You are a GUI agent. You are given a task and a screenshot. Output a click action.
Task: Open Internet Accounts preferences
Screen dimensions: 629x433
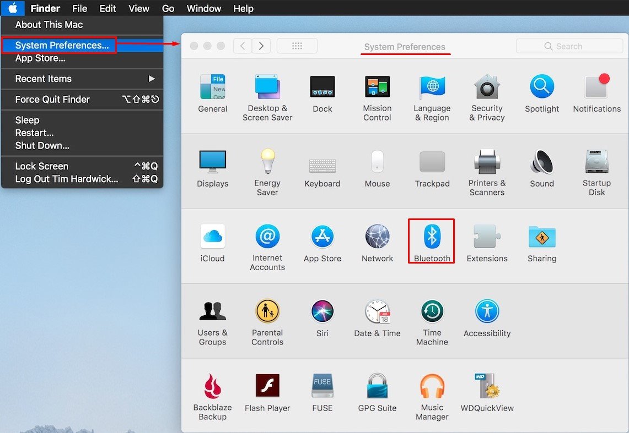tap(267, 248)
